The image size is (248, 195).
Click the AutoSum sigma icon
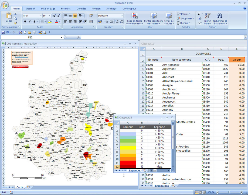point(199,14)
